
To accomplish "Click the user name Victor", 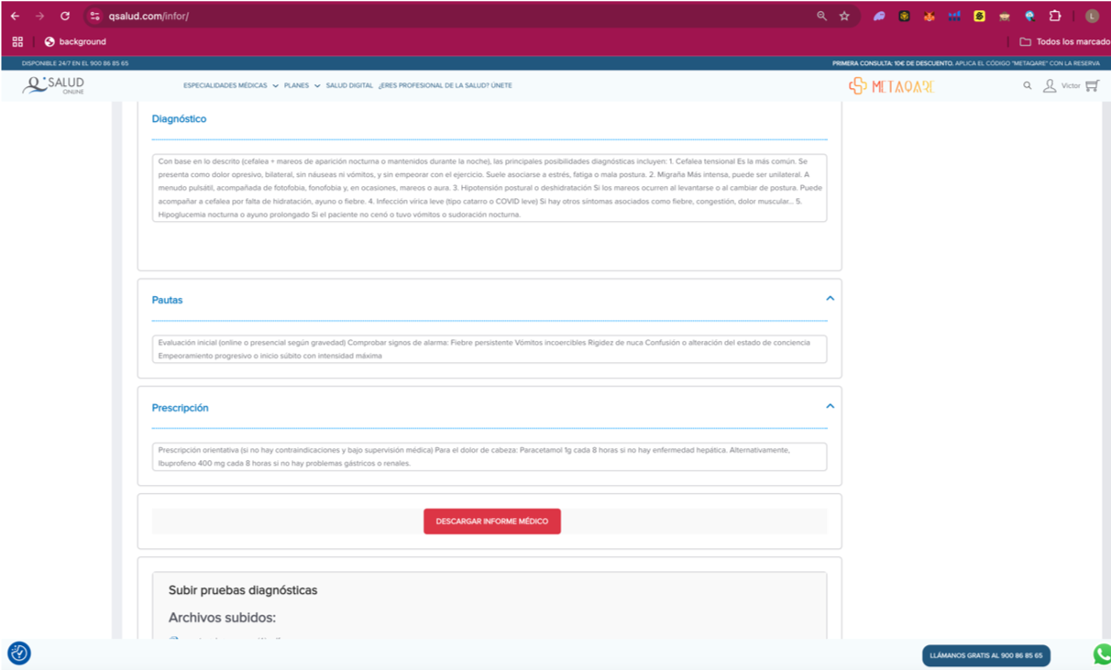I will (1071, 86).
